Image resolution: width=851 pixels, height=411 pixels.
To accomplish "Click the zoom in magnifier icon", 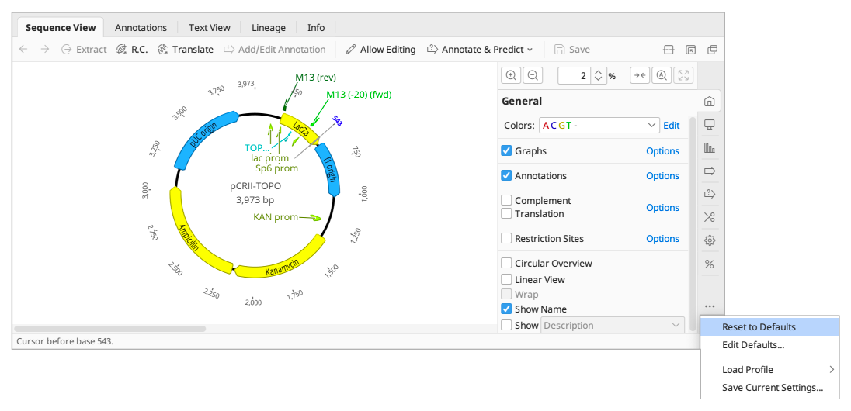I will (x=511, y=75).
